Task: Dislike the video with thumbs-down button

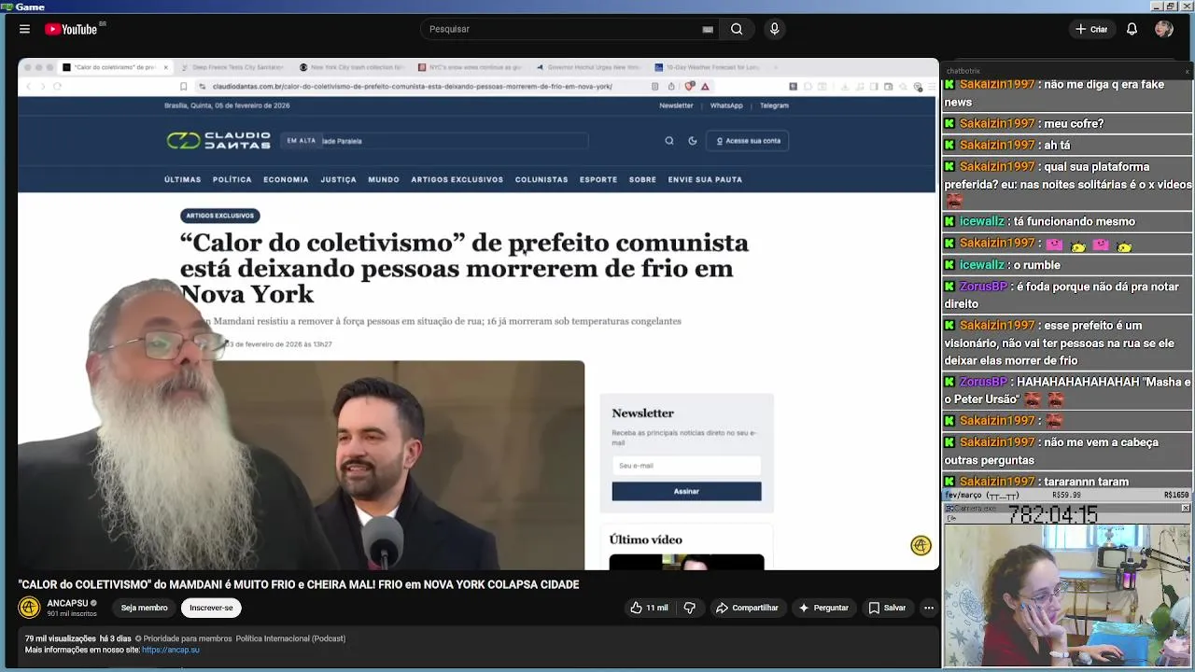Action: 690,608
